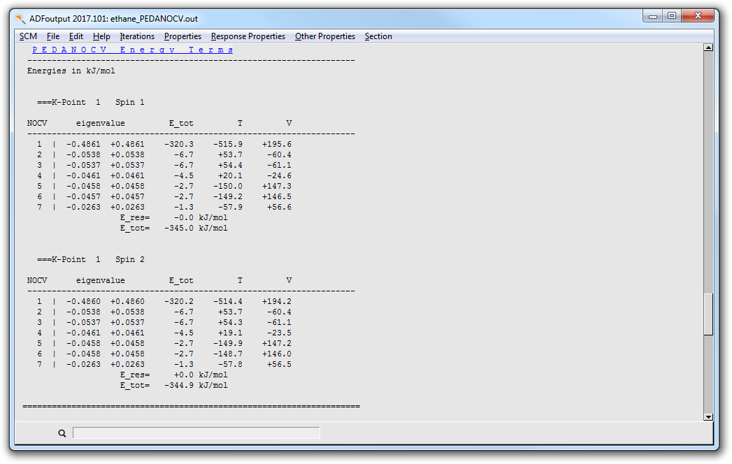Image resolution: width=732 pixels, height=464 pixels.
Task: Close the ADFoutput window
Action: (x=698, y=16)
